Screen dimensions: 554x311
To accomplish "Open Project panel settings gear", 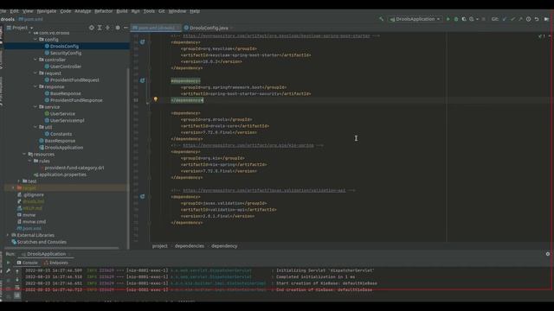I will click(118, 28).
